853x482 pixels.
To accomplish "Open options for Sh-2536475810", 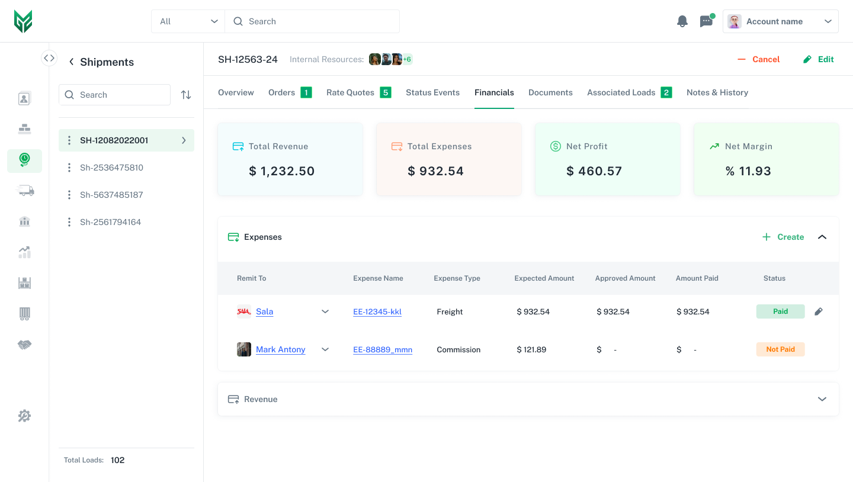I will (x=69, y=168).
